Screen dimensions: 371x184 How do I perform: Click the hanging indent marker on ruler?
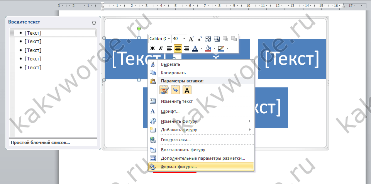tap(102, 7)
